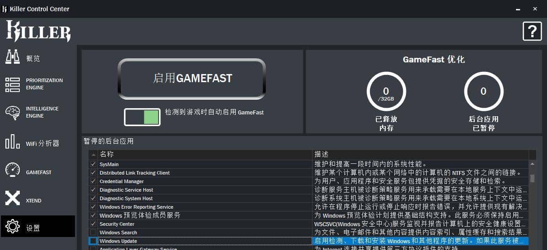Open INTELLIGENCE ENGINE section
The height and width of the screenshot is (250, 547).
(42, 112)
